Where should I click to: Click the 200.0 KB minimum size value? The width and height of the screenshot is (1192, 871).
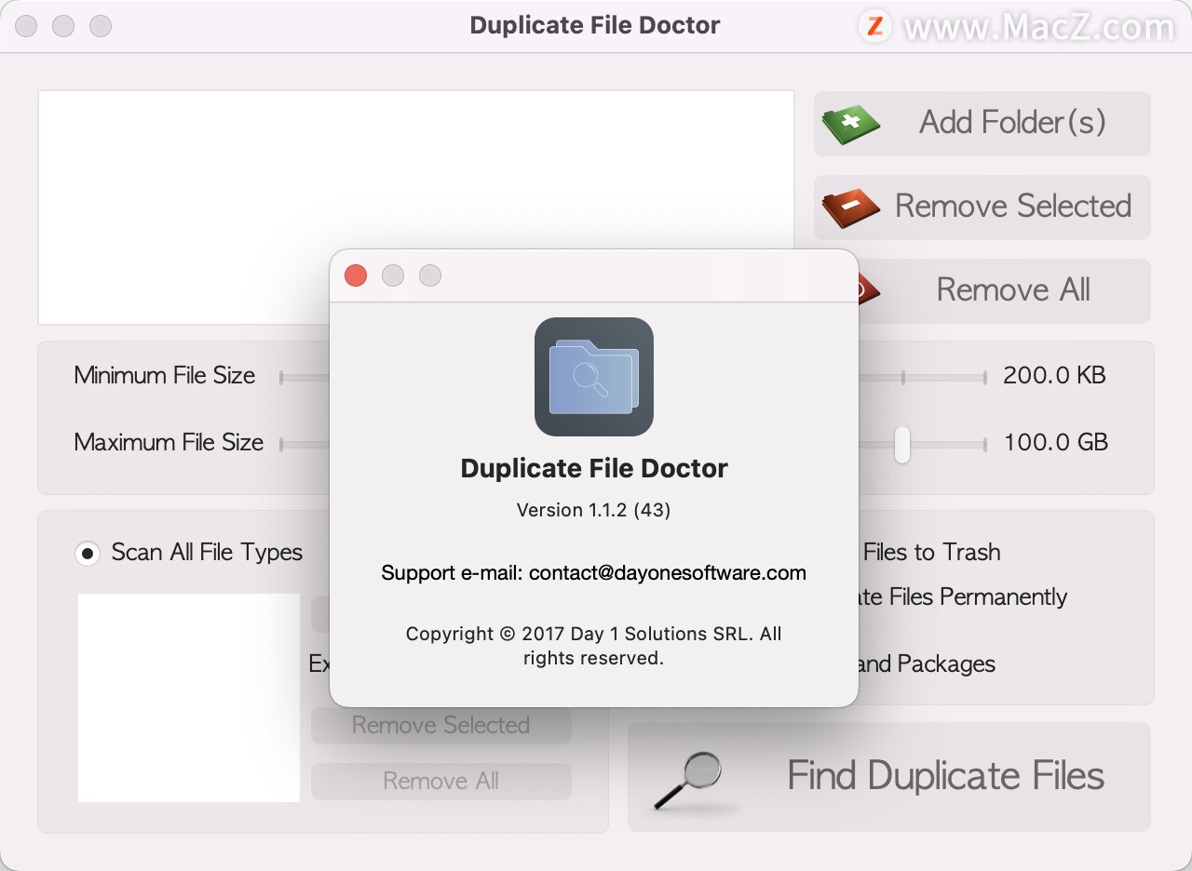click(x=1054, y=376)
